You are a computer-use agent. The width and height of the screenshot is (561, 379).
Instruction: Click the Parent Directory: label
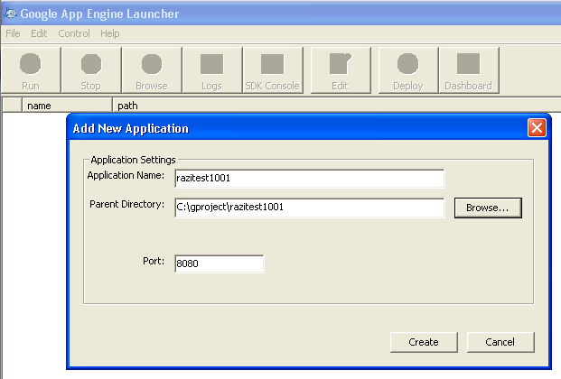[x=127, y=204]
